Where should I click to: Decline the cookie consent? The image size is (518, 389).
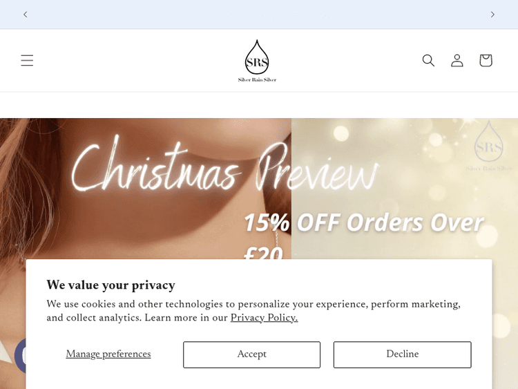click(403, 354)
